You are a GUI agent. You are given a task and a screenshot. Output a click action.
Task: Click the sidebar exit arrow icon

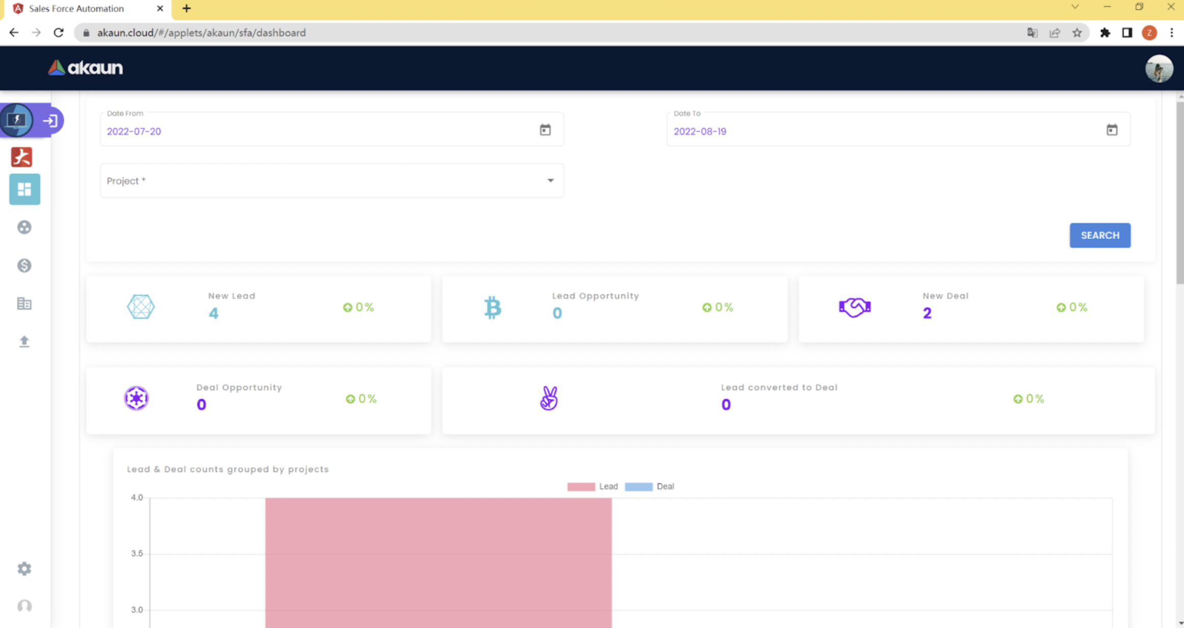(50, 121)
